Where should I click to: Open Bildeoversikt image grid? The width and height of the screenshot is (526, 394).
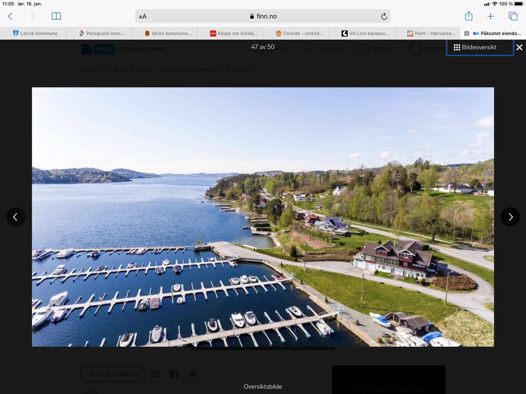(x=480, y=47)
